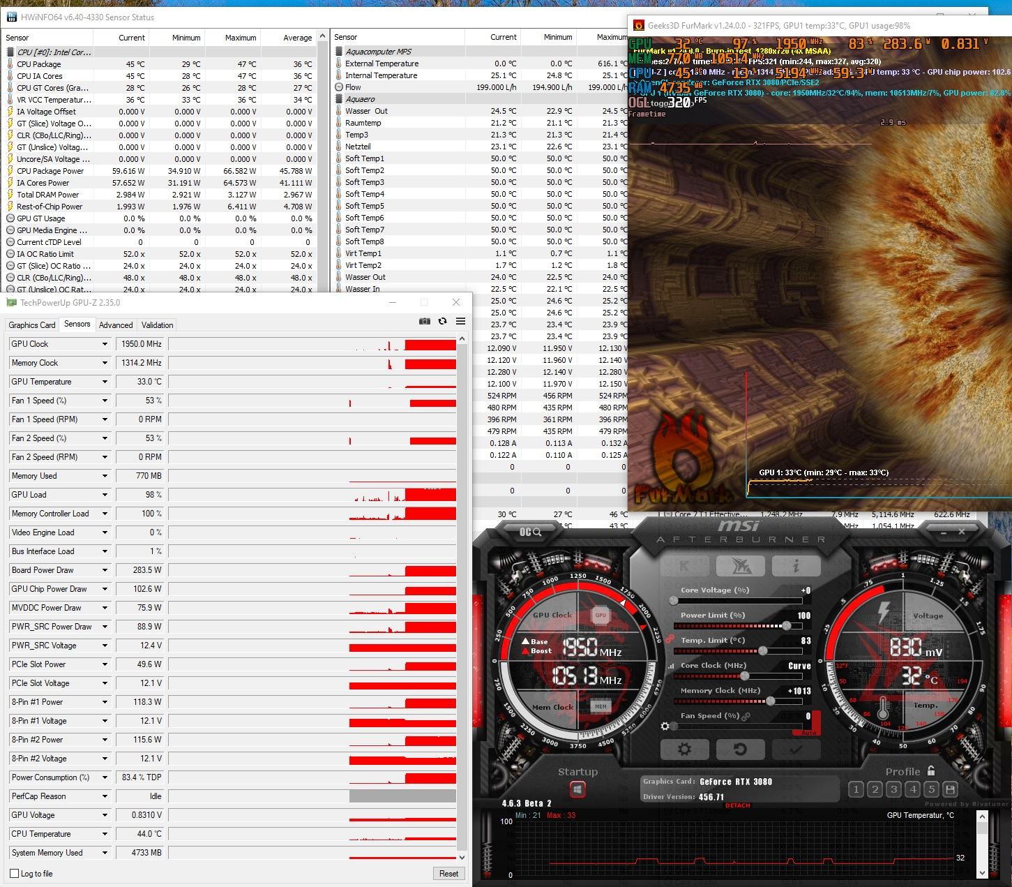Switch to GPU-Z Graphics Card tab

click(x=32, y=325)
